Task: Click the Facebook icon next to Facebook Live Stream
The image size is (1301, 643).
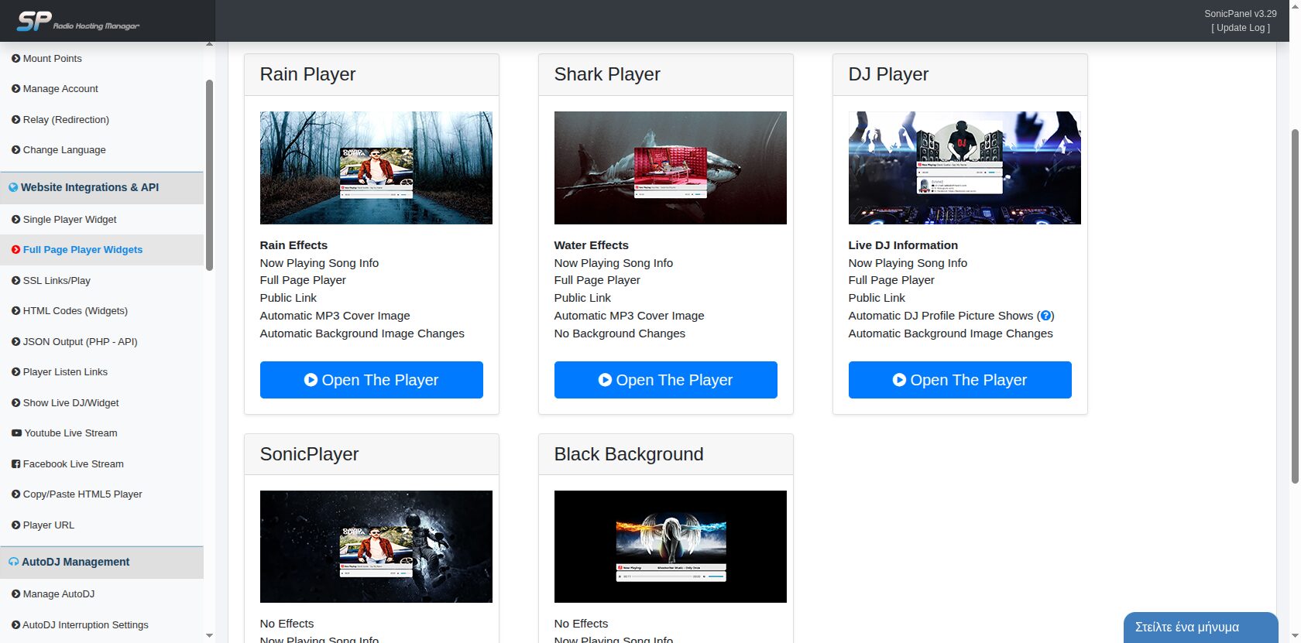Action: coord(16,464)
